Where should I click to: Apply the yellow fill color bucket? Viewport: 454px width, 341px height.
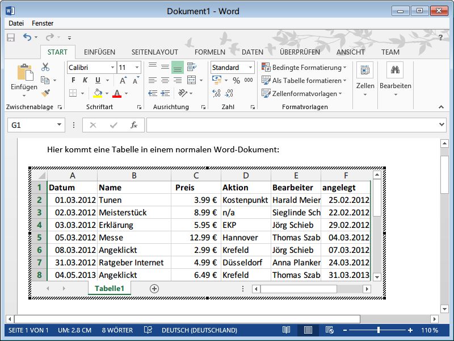98,93
